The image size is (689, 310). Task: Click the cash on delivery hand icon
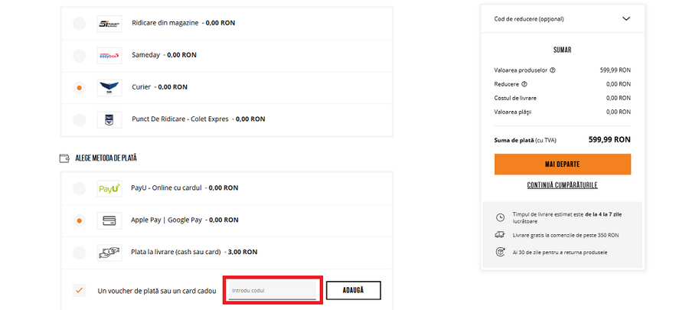(x=109, y=252)
